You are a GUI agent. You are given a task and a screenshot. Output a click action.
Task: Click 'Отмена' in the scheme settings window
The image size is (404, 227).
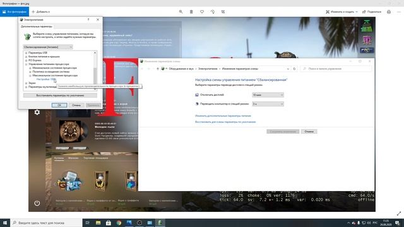[x=309, y=132]
